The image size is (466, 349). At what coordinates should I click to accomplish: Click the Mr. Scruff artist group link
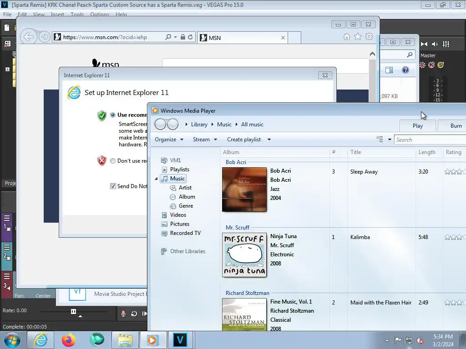(238, 228)
